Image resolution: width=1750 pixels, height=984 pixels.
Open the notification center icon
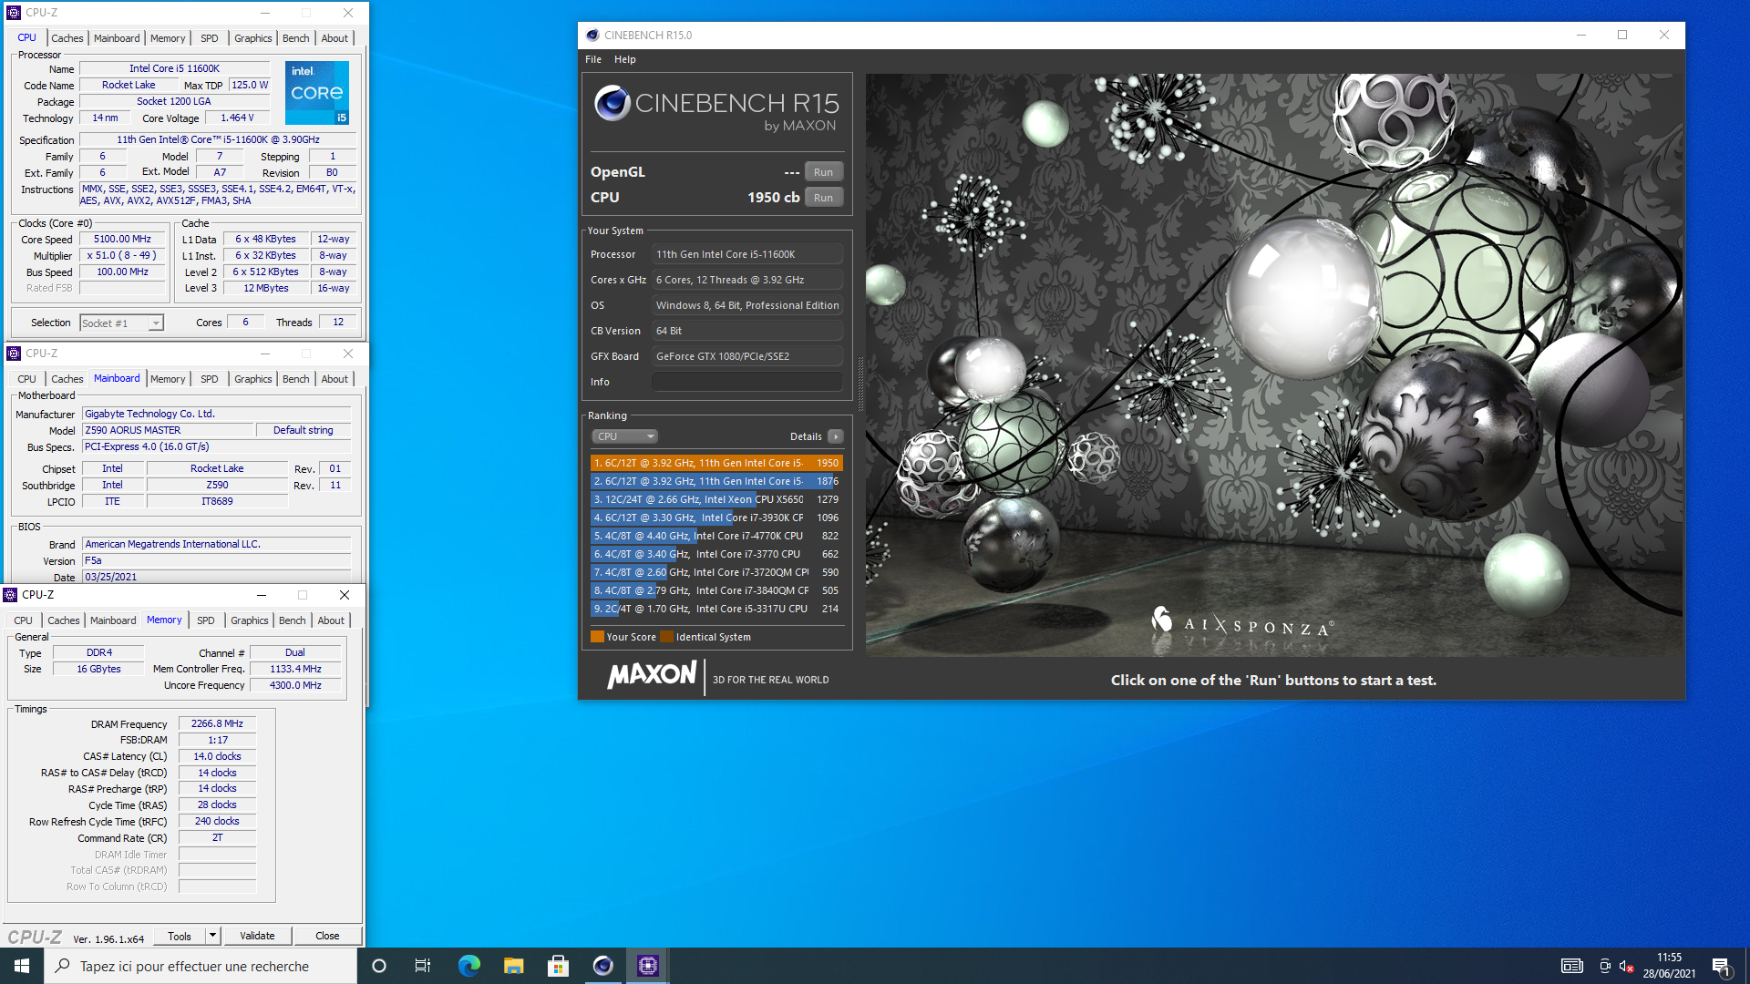tap(1722, 966)
